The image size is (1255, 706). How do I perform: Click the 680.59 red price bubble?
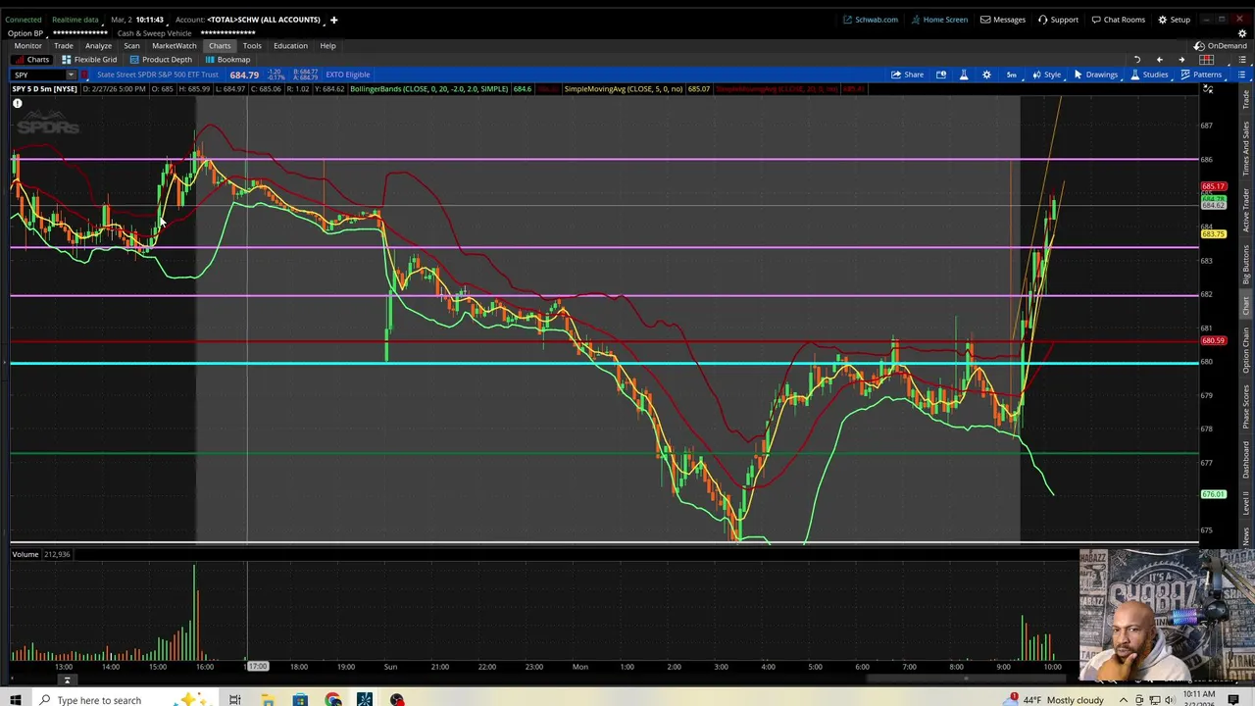[x=1213, y=341]
